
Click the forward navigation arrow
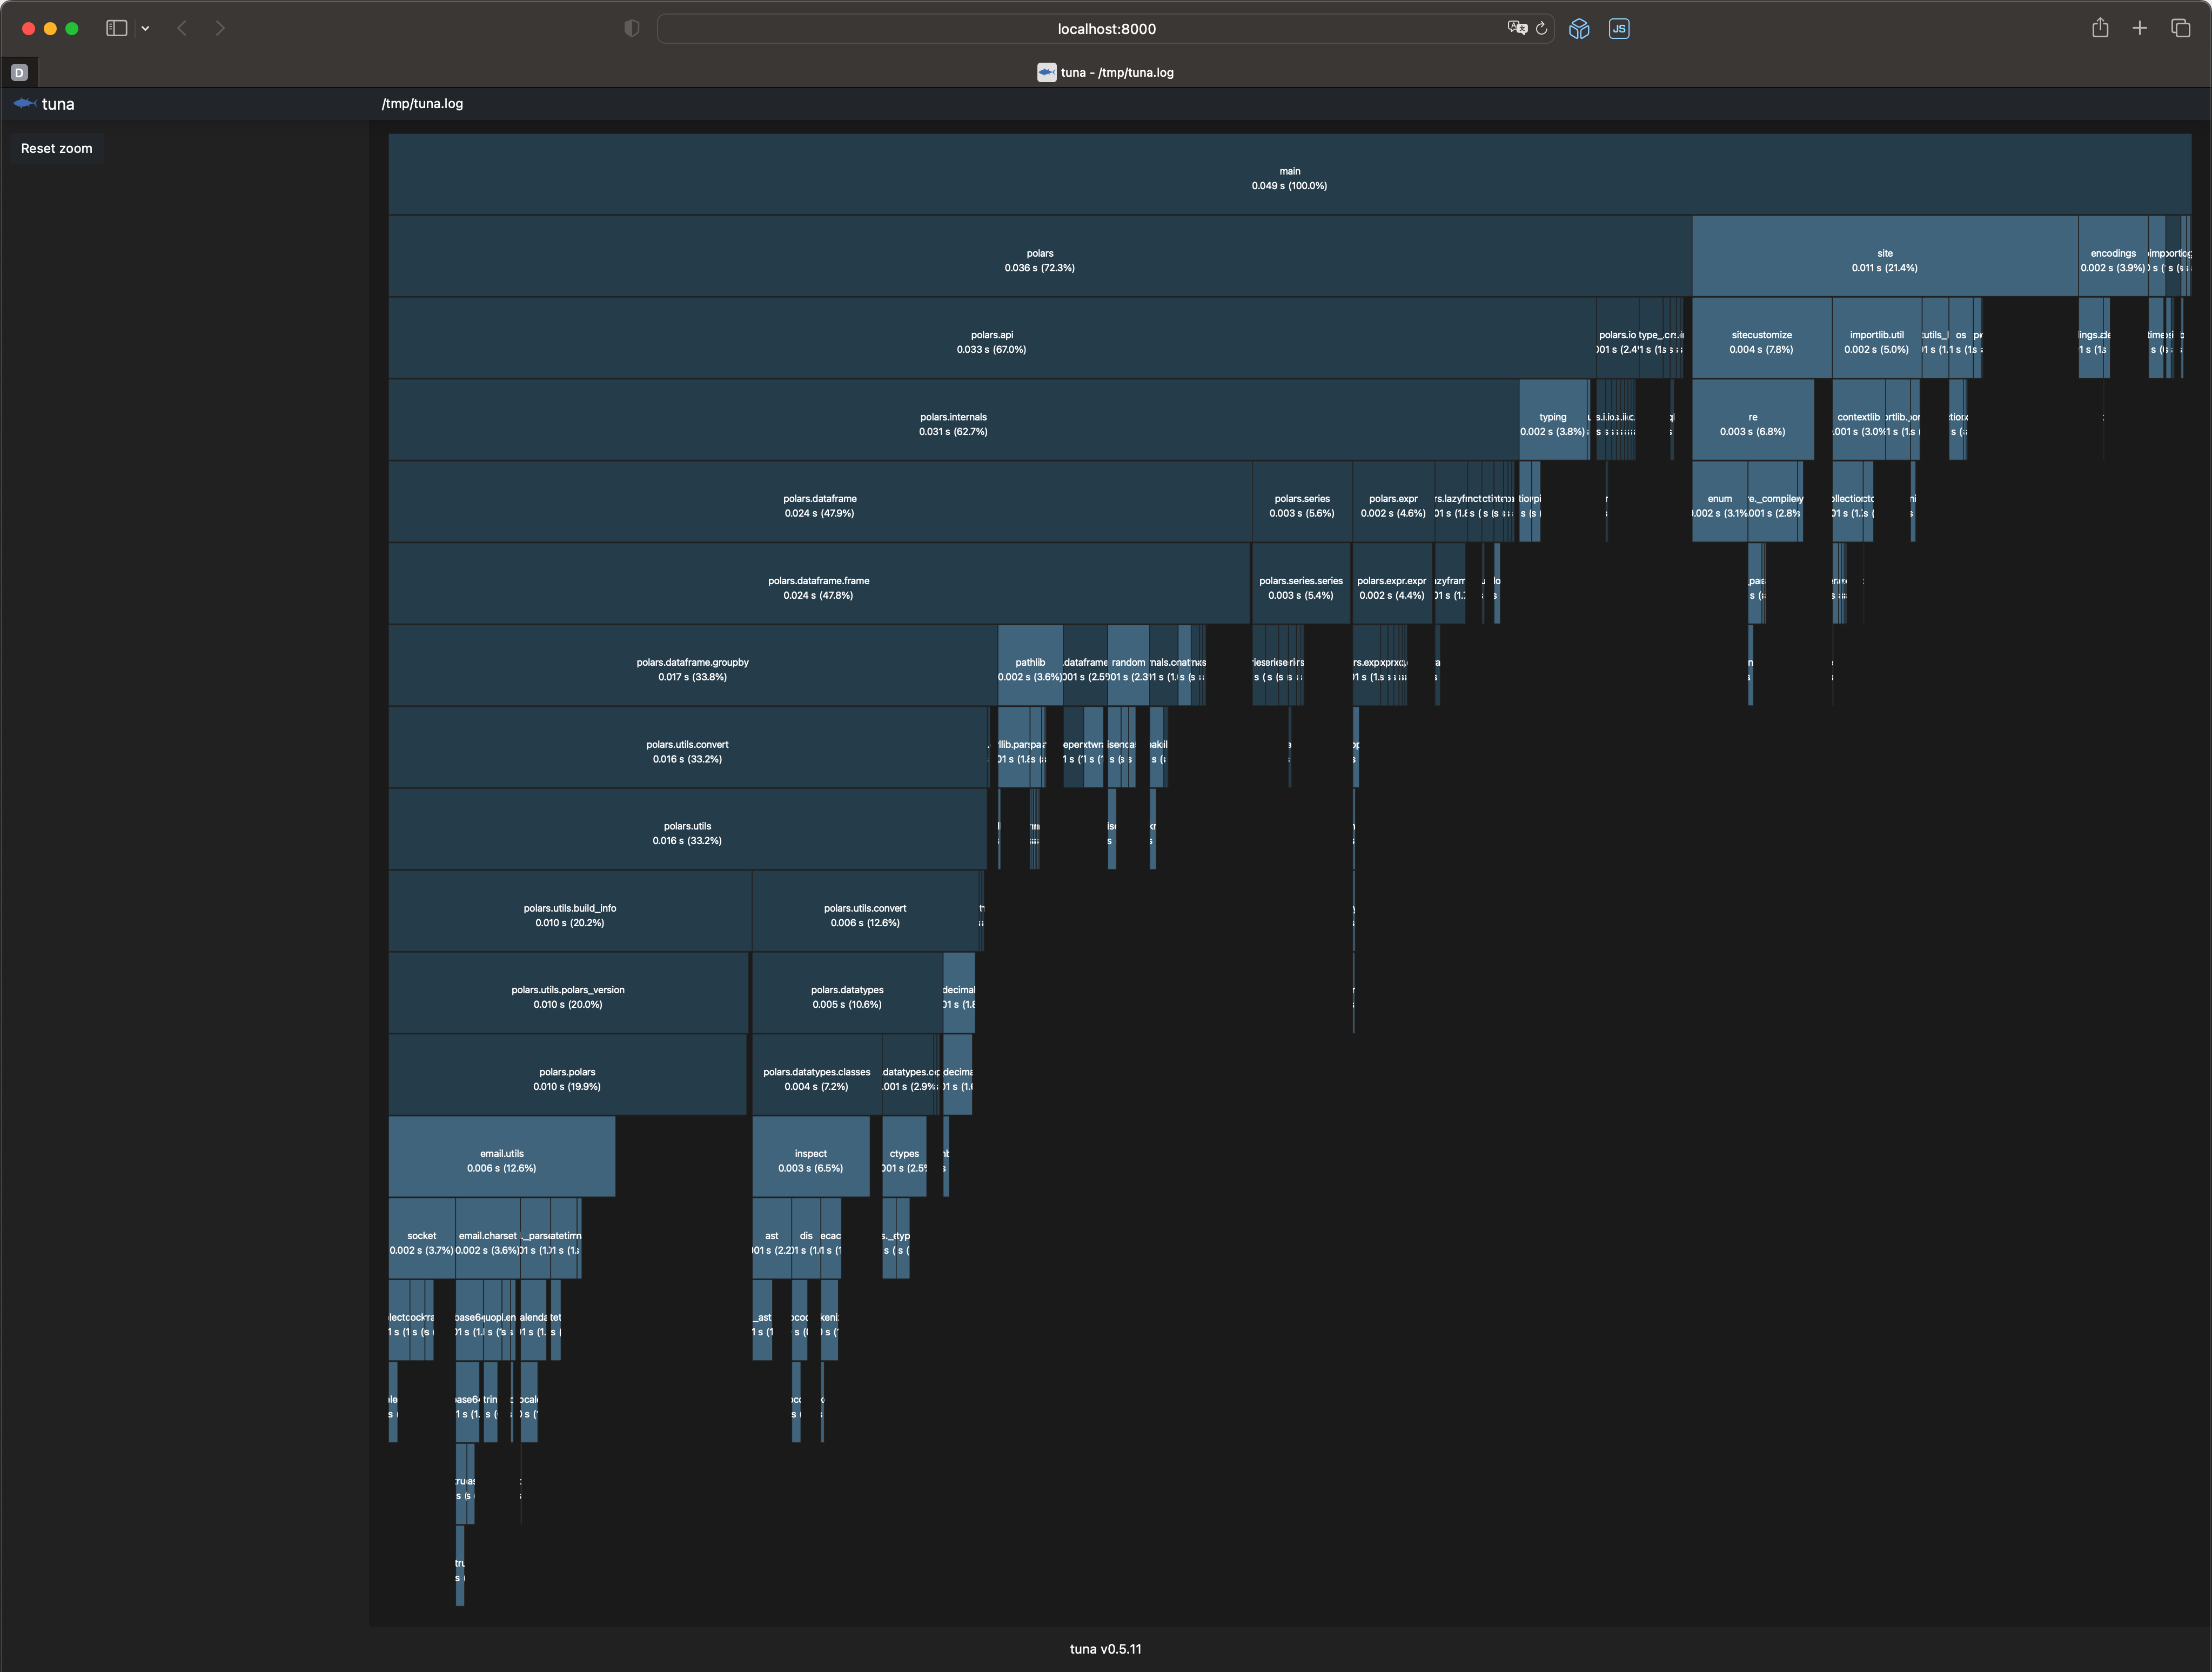[220, 28]
